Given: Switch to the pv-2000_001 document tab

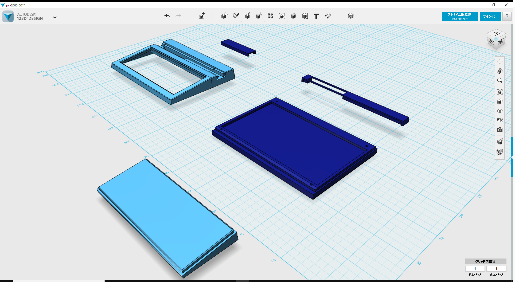Looking at the screenshot, I should pyautogui.click(x=15, y=5).
